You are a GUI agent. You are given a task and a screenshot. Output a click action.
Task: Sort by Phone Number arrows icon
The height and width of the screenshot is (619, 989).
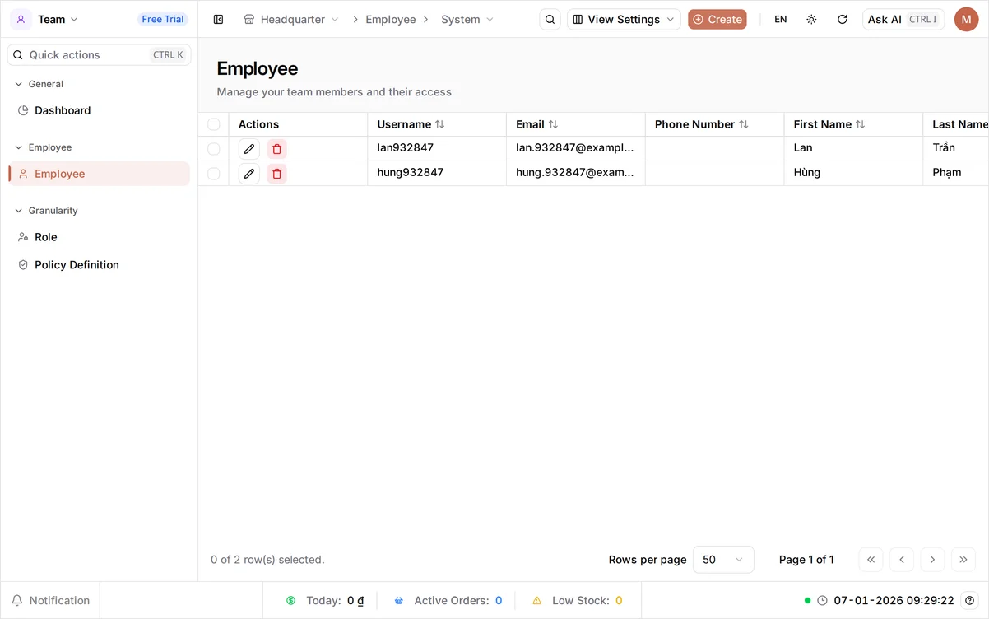point(744,124)
